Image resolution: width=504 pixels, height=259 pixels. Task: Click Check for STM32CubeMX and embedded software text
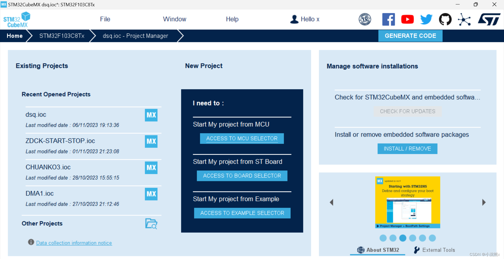click(x=407, y=97)
